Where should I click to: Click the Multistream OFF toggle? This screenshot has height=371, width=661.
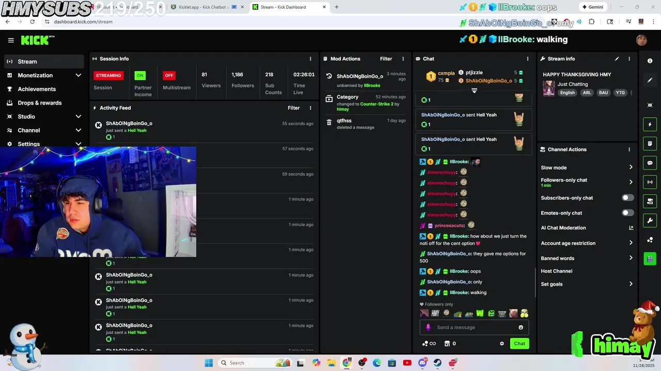tap(169, 75)
